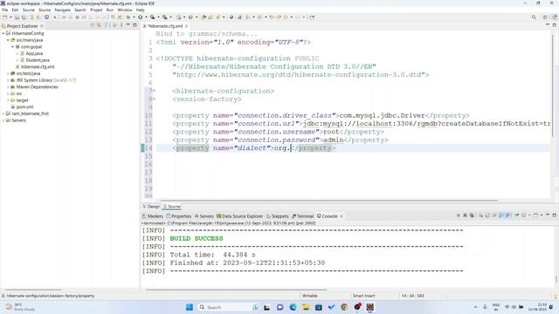
Task: Click the Eclipse icon in the taskbar
Action: click(370, 307)
